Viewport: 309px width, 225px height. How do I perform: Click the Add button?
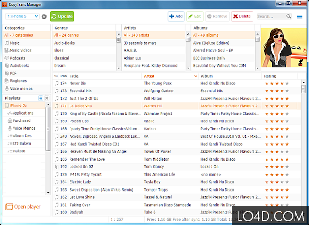(x=176, y=16)
